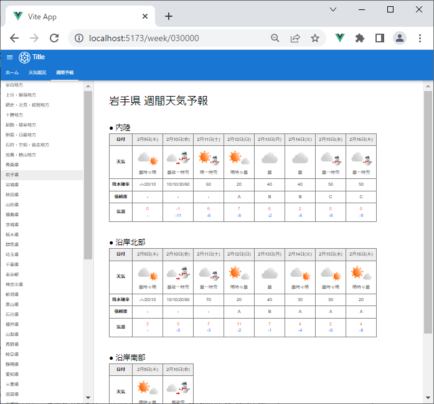Choose 埼玉県 in the sidebar list

point(42,254)
